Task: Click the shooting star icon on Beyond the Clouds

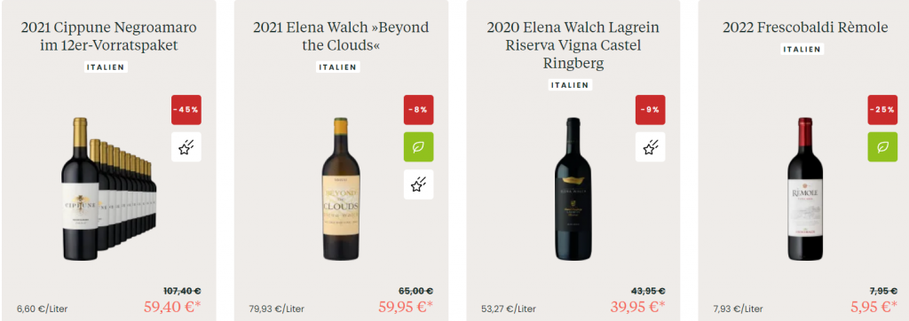Action: (419, 184)
